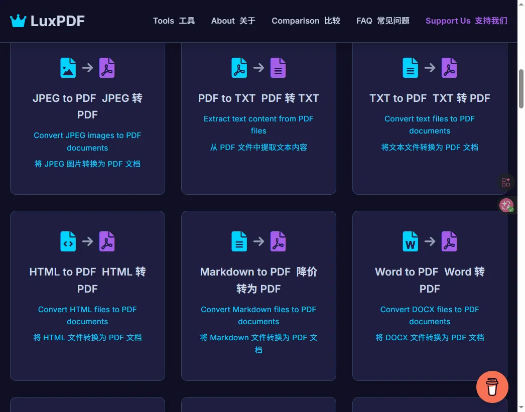Click the arrow icon on HTML to PDF card

pos(87,241)
